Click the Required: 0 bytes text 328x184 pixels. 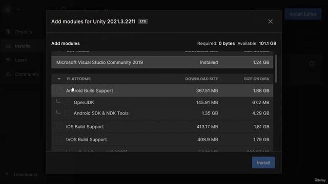[216, 43]
